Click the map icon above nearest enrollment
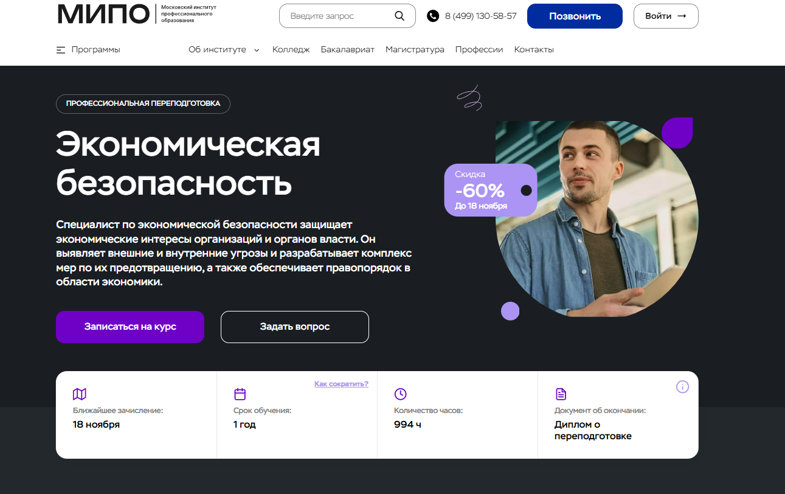 (x=80, y=394)
